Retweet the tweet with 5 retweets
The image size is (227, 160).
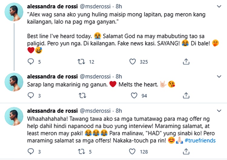(81, 151)
